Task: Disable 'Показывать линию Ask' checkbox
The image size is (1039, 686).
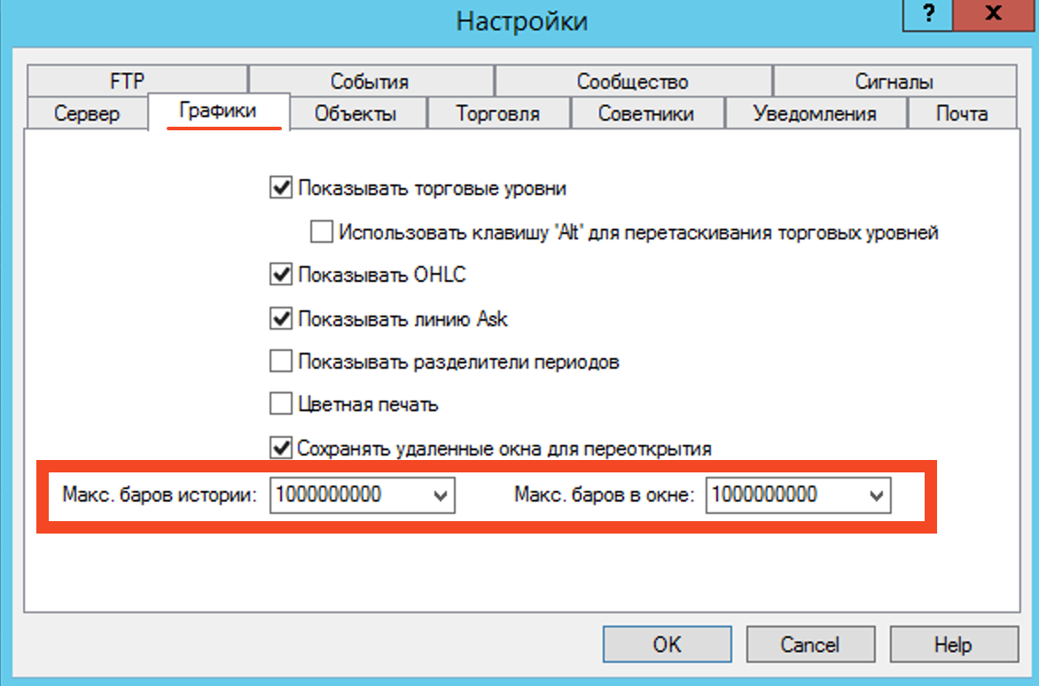Action: 281,318
